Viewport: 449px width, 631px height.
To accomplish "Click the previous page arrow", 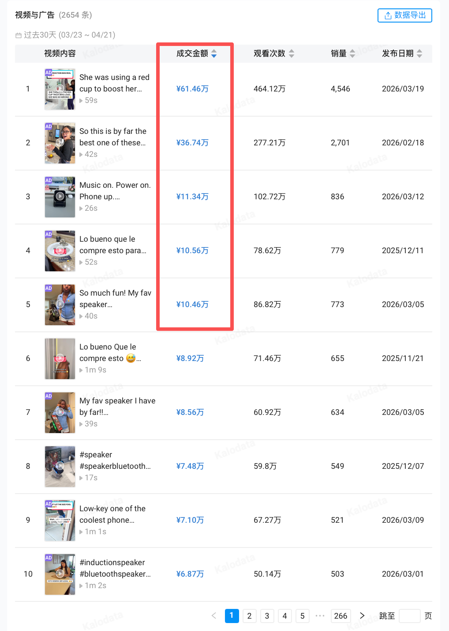I will 214,616.
